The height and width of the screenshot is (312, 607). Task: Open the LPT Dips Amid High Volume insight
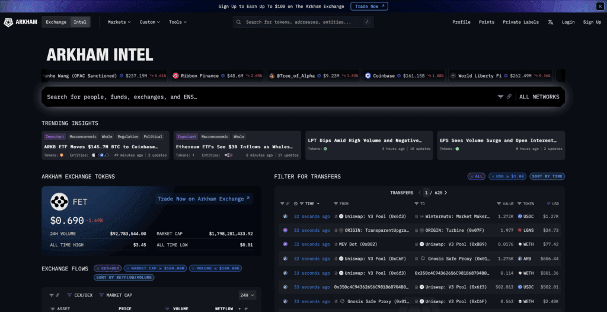click(369, 145)
